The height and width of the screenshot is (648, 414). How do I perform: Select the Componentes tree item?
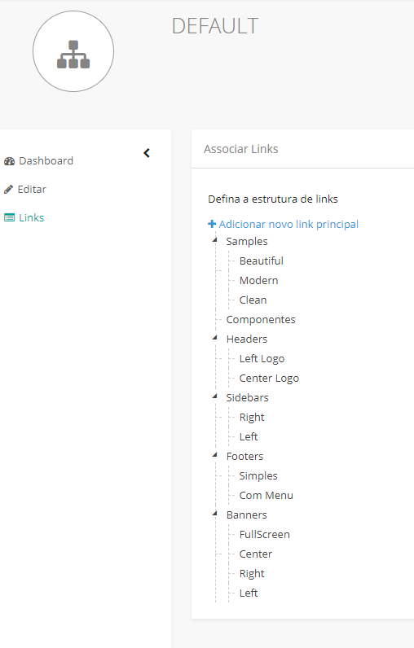pyautogui.click(x=261, y=319)
